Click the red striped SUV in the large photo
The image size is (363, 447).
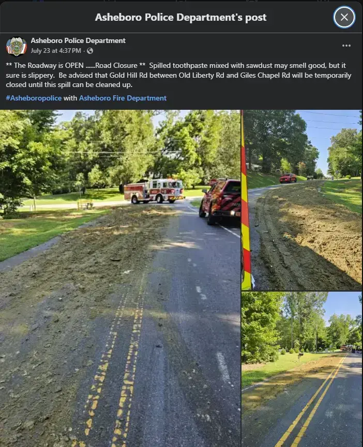[x=220, y=201]
